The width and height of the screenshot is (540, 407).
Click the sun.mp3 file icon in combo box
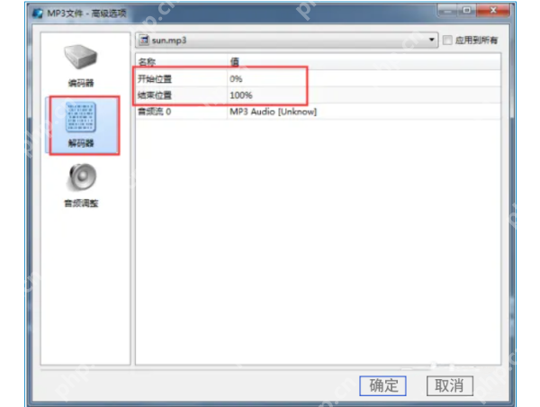pos(144,41)
